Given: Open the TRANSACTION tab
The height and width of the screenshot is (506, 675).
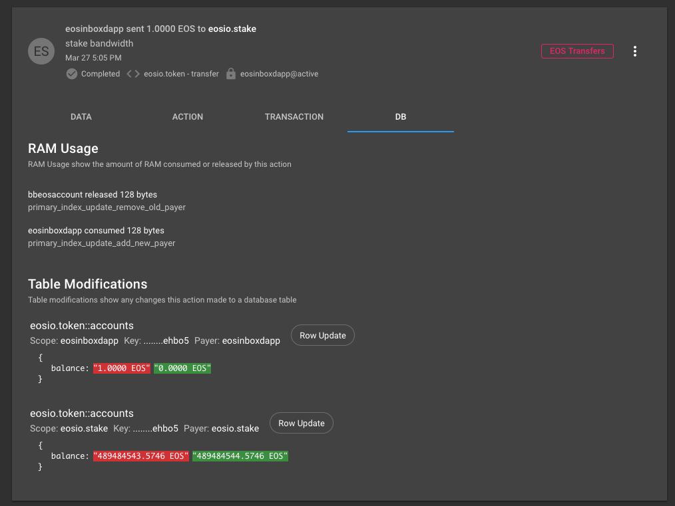Looking at the screenshot, I should coord(294,117).
